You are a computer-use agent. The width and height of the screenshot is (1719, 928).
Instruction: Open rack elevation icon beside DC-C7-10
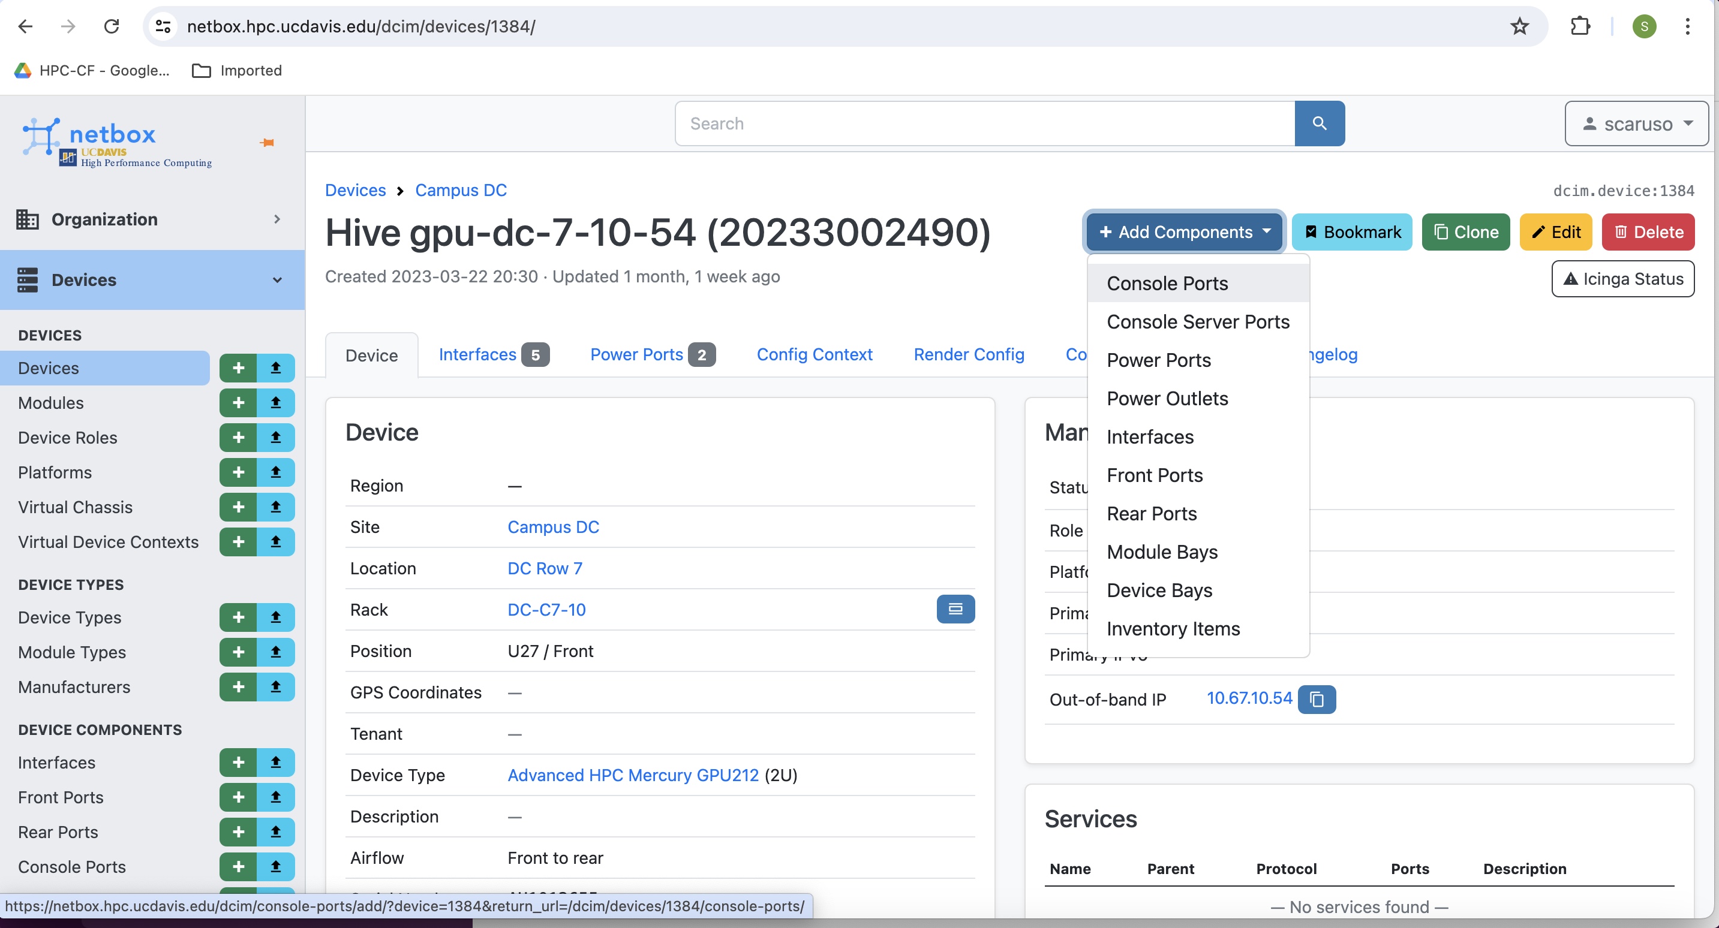pyautogui.click(x=955, y=608)
